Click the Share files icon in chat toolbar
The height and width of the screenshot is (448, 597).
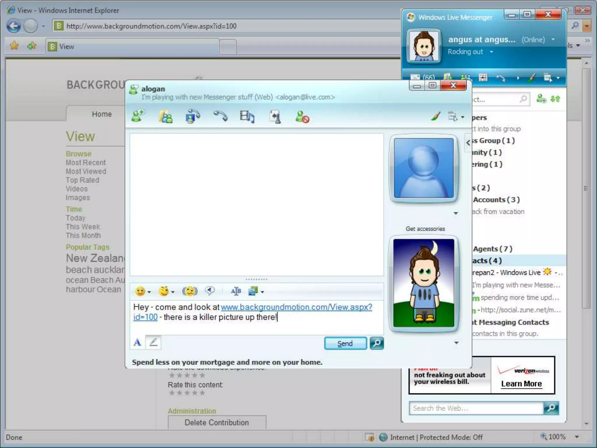[x=165, y=117]
